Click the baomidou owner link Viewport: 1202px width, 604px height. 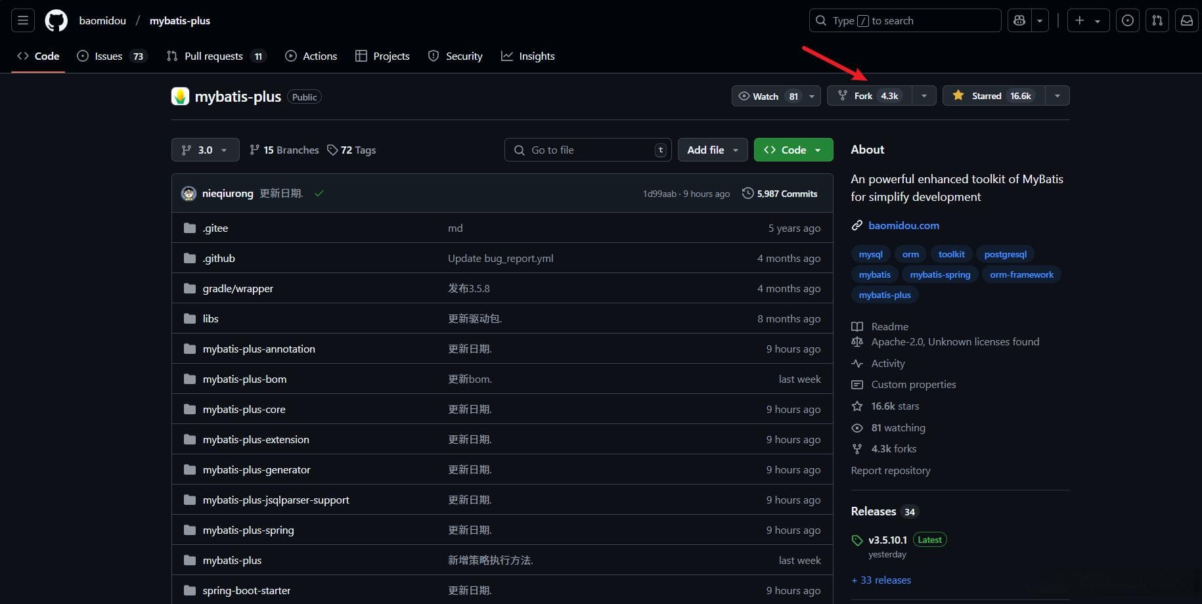tap(102, 20)
